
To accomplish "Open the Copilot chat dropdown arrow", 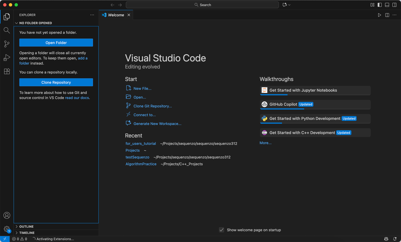I will (289, 5).
